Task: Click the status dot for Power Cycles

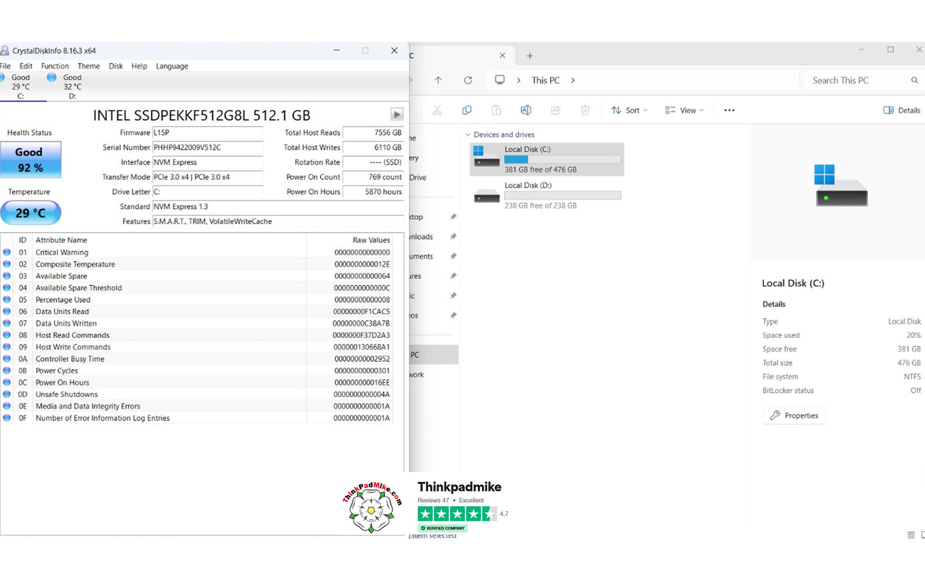Action: point(7,370)
